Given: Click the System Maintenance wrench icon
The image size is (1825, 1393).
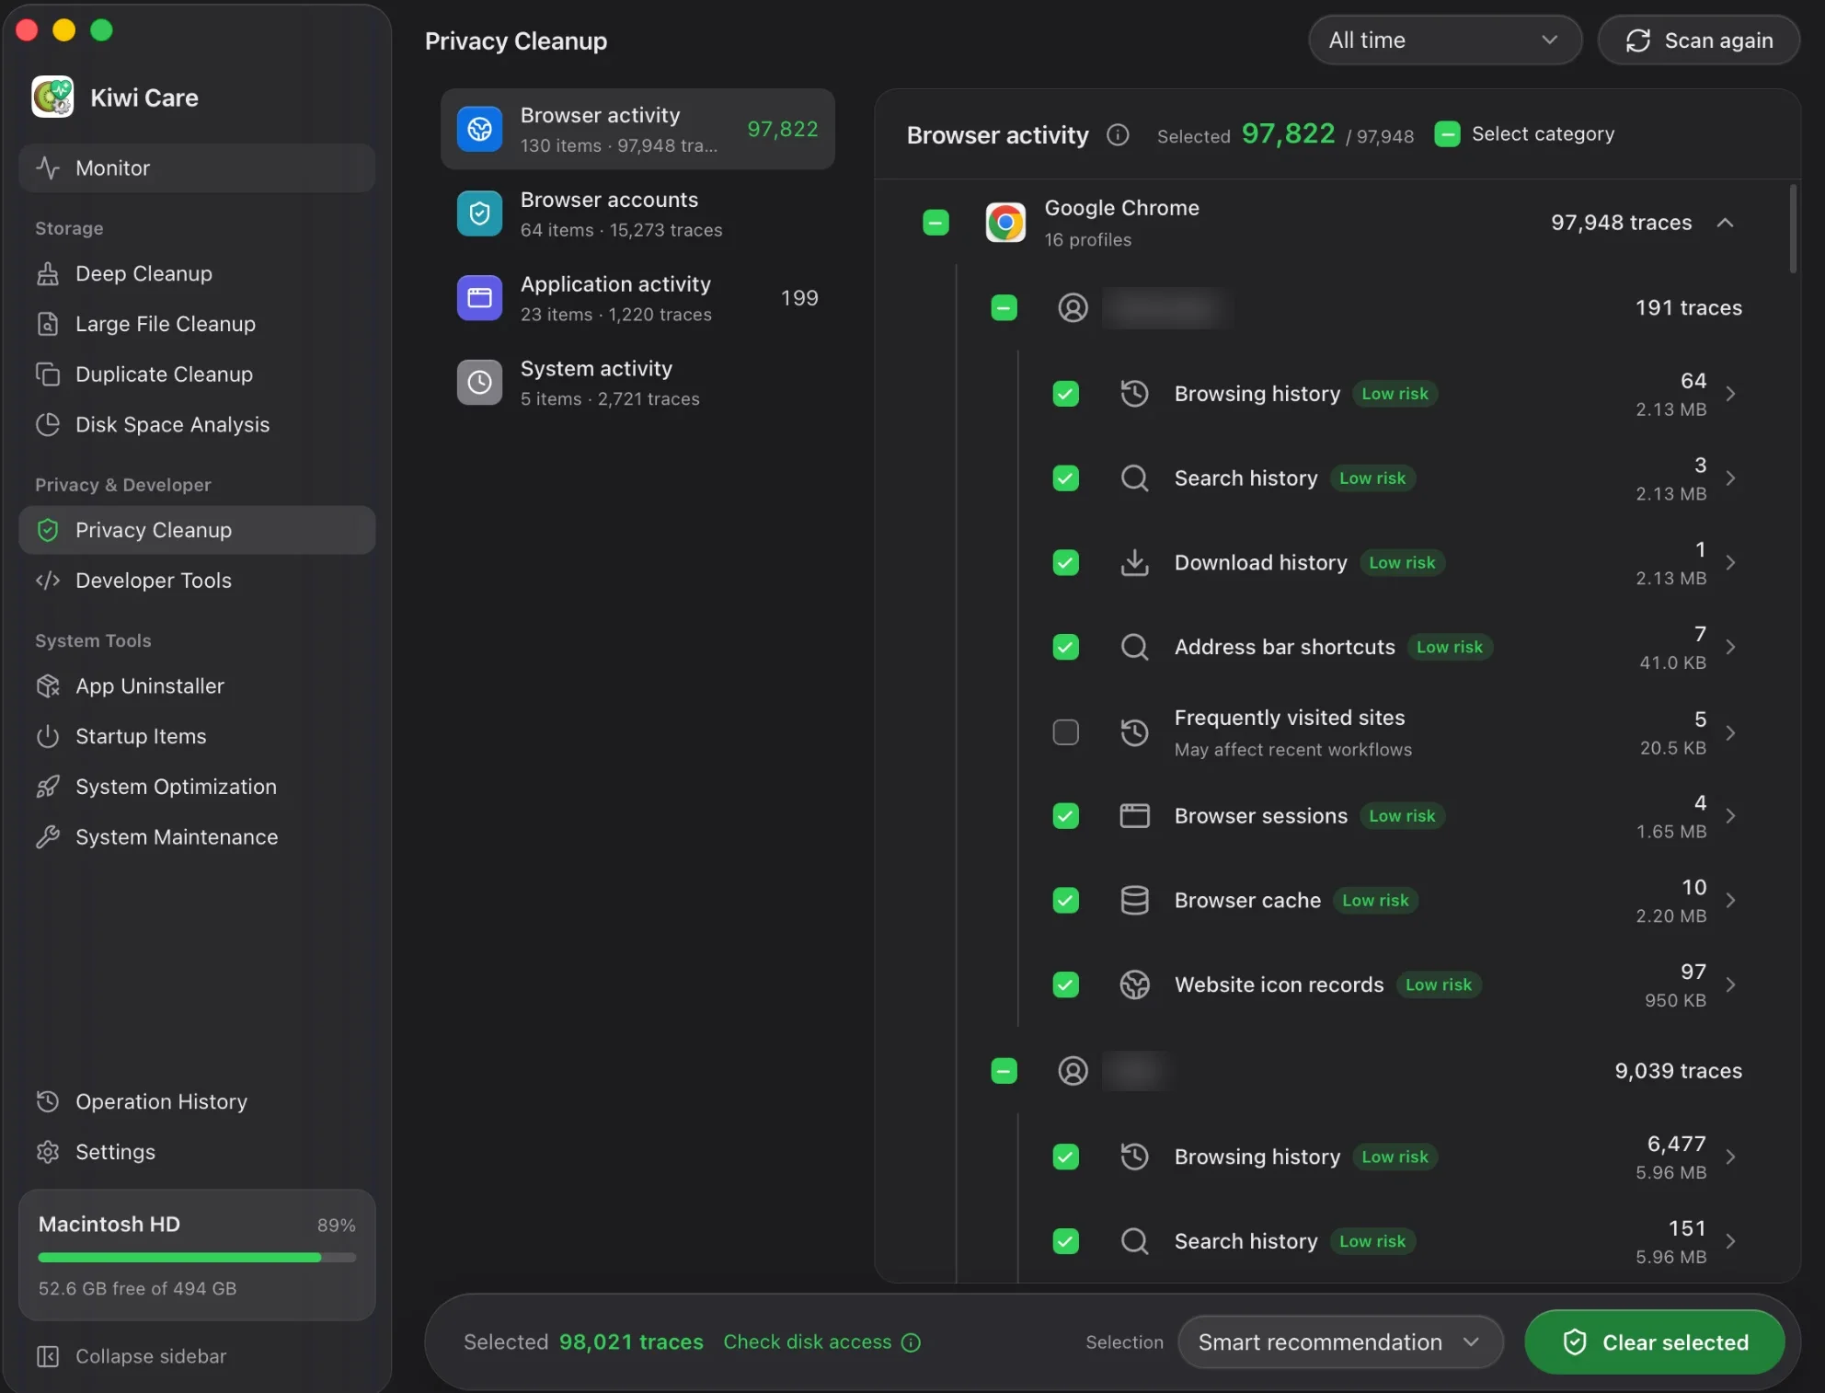Looking at the screenshot, I should pyautogui.click(x=48, y=837).
